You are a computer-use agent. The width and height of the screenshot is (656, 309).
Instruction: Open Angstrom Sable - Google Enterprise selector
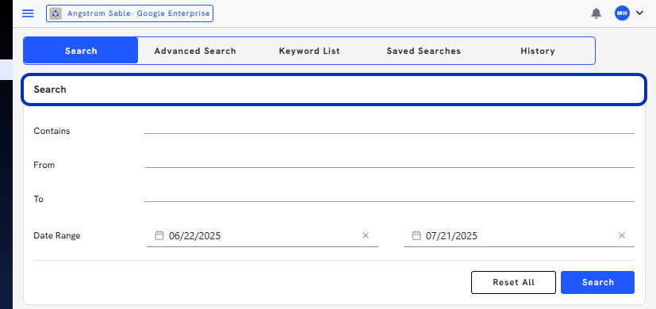pos(130,13)
